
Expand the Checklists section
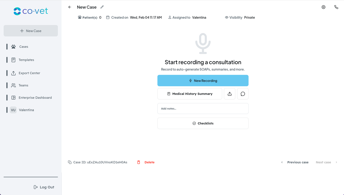click(203, 123)
